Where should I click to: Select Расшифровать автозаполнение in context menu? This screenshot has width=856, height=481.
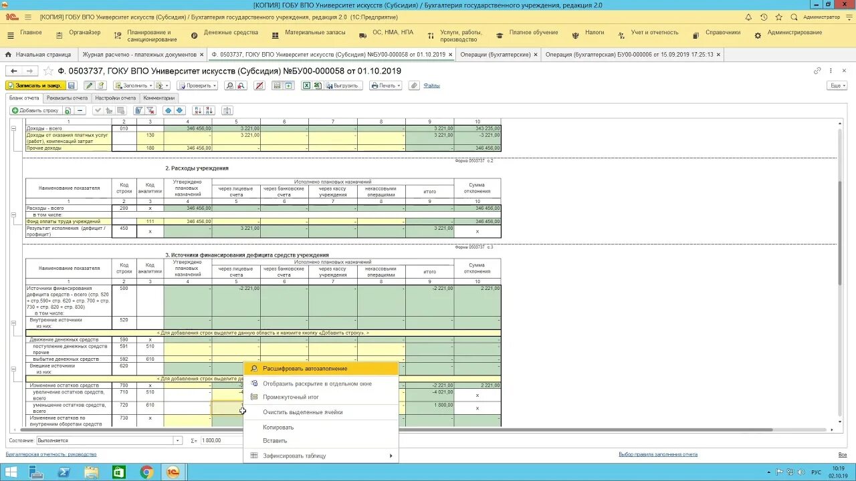pos(321,368)
